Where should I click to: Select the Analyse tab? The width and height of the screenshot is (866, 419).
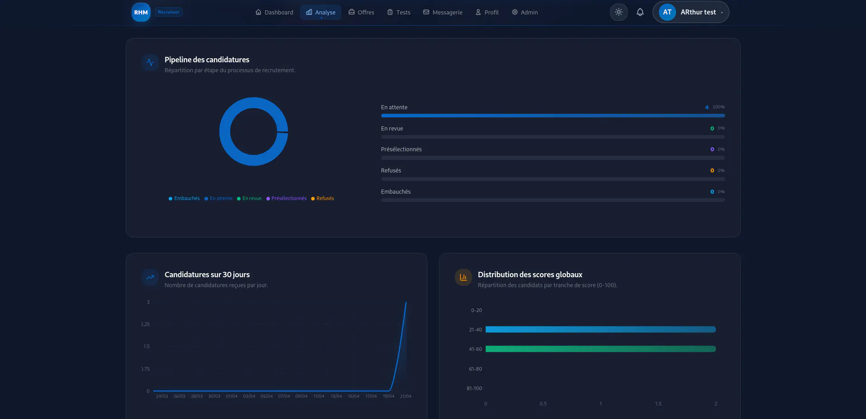point(321,12)
